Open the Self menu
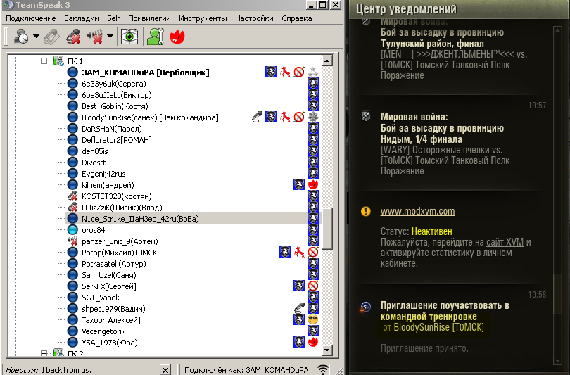The width and height of the screenshot is (570, 375). (113, 18)
